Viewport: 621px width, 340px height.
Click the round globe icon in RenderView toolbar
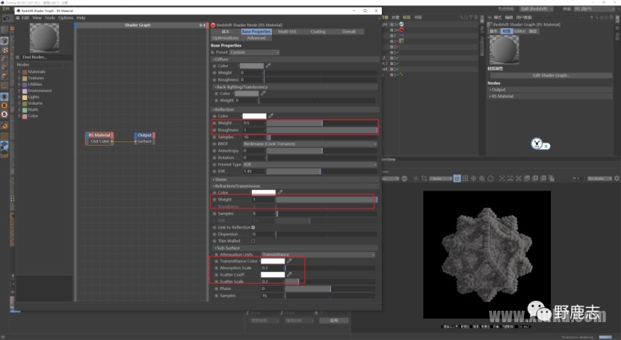[404, 179]
